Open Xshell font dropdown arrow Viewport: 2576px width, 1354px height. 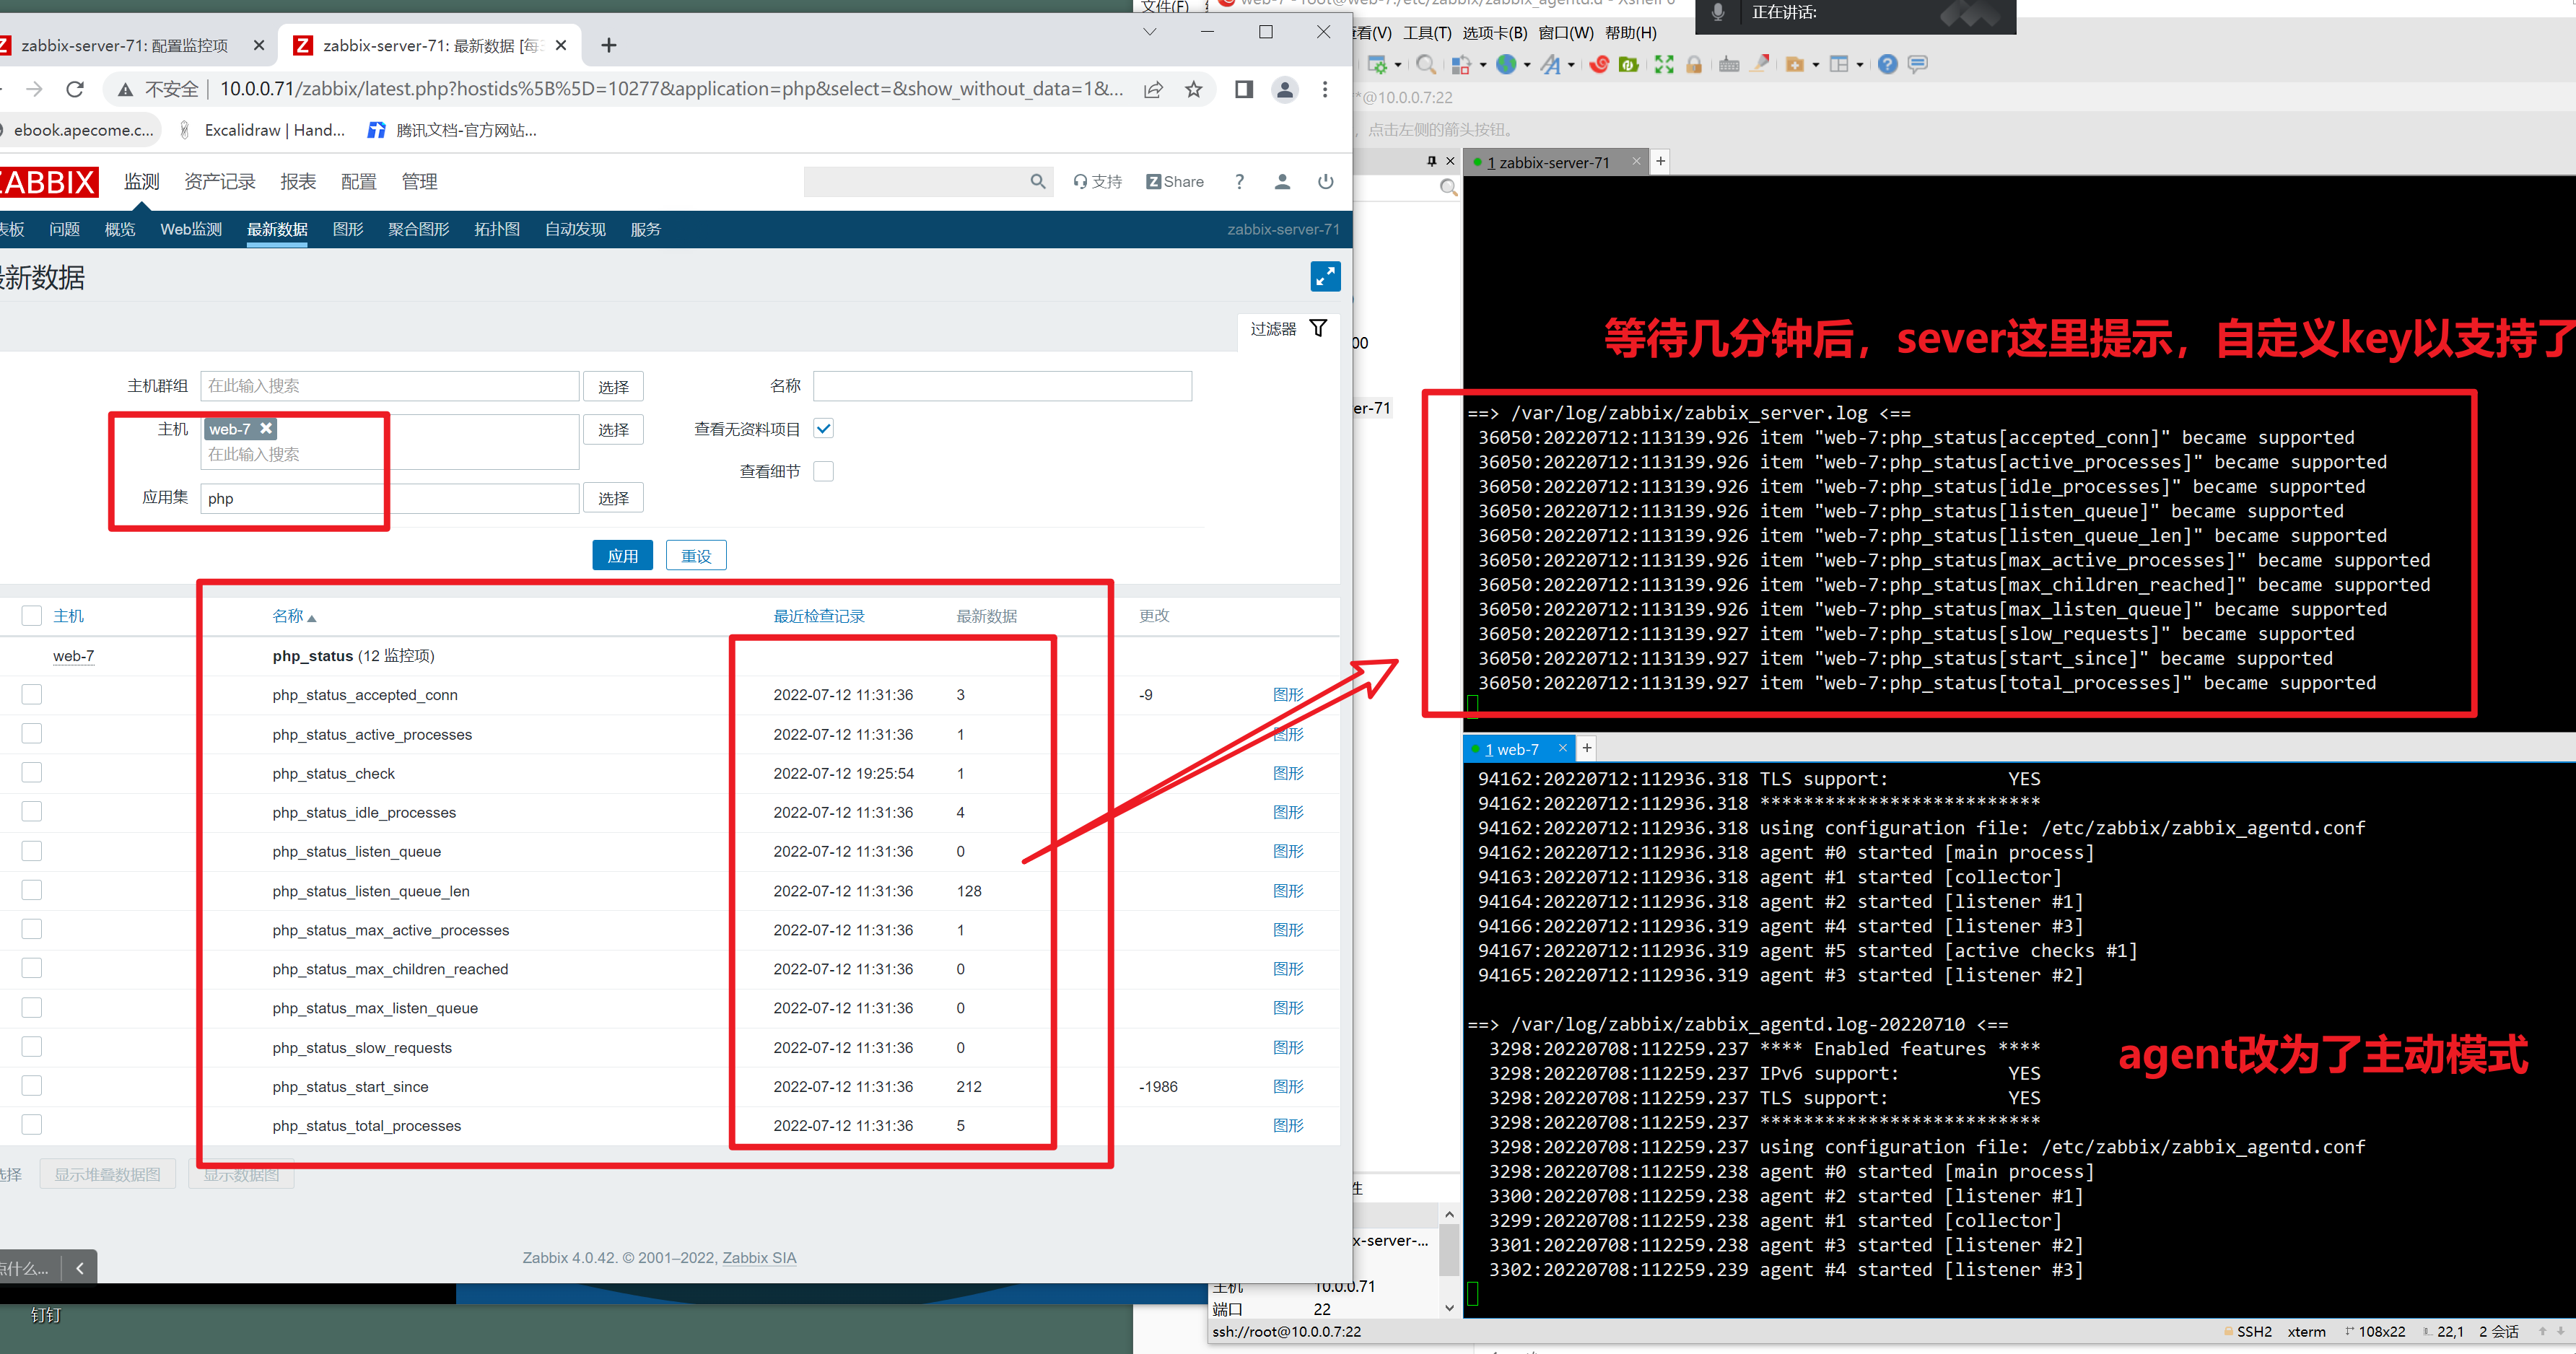click(1571, 65)
